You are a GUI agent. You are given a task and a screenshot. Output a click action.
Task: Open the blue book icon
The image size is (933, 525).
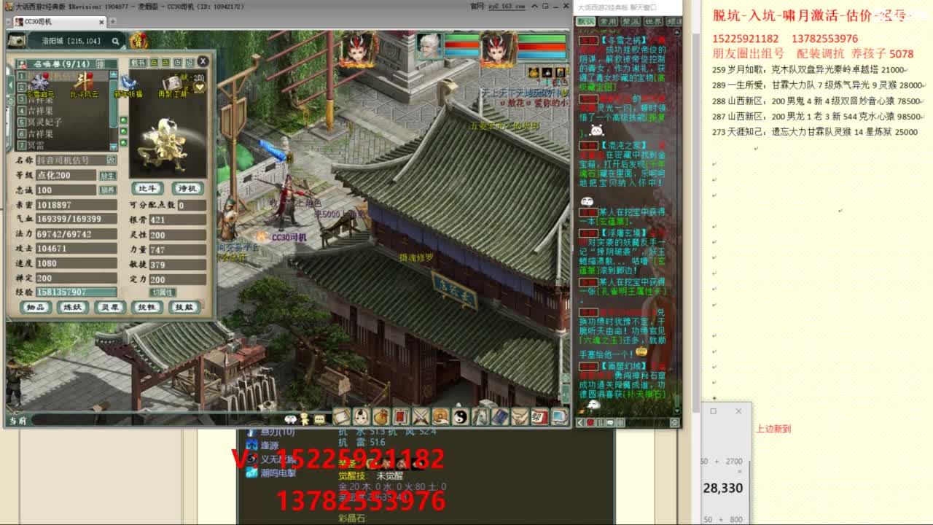(499, 416)
